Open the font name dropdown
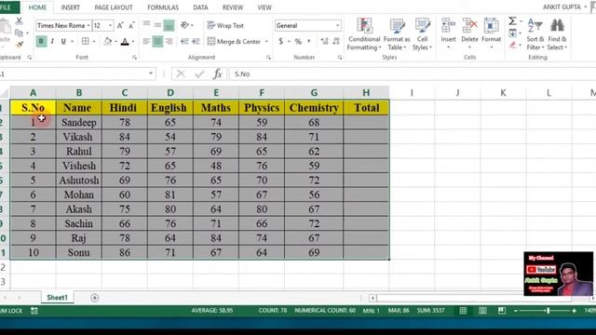 [x=88, y=25]
